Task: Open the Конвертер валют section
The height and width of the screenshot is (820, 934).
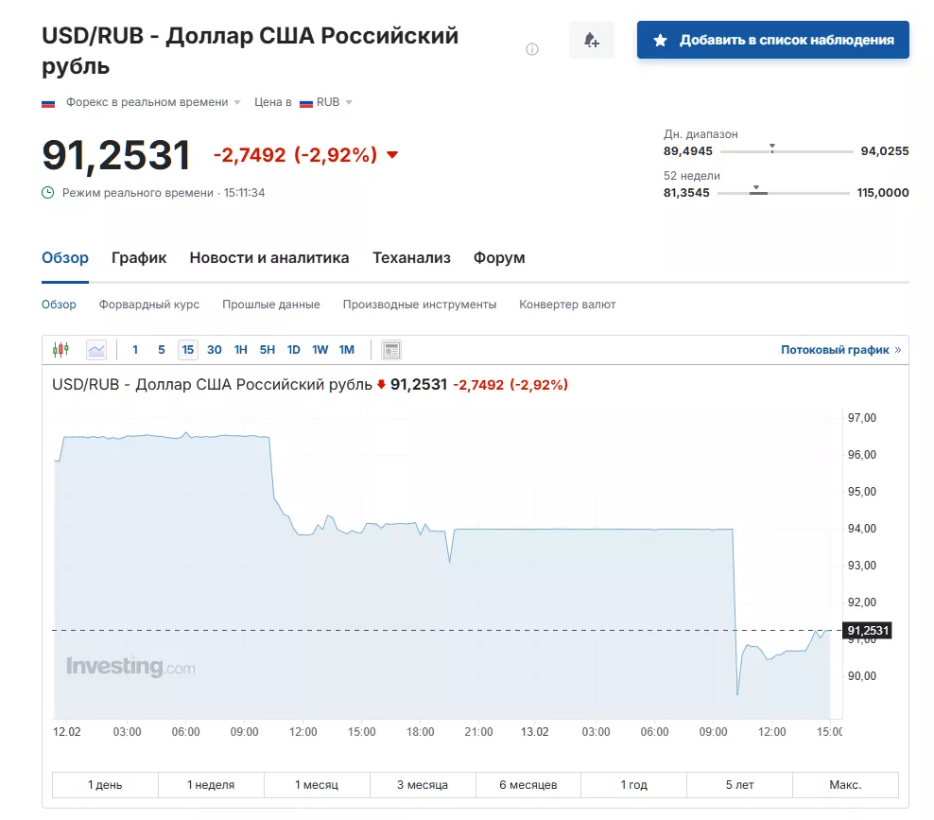Action: (567, 304)
